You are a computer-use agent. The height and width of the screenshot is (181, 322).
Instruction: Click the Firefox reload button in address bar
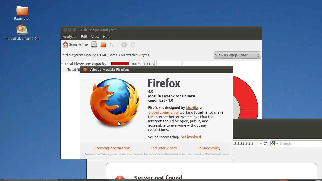coord(265,144)
